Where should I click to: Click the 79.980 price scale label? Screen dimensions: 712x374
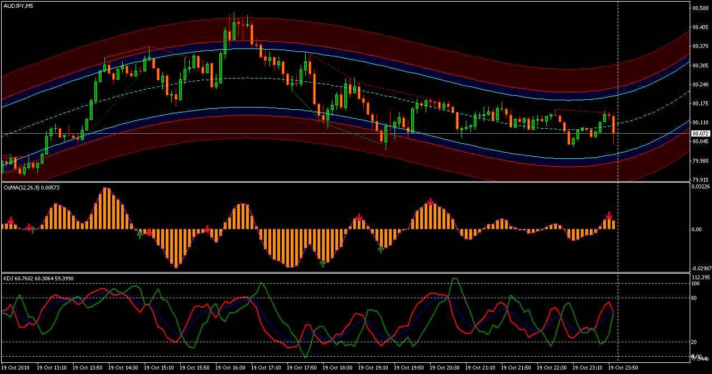[x=700, y=161]
